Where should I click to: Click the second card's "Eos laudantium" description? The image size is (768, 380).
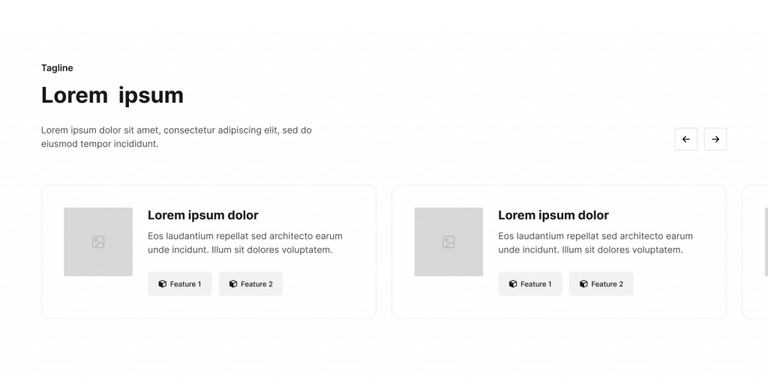tap(595, 243)
